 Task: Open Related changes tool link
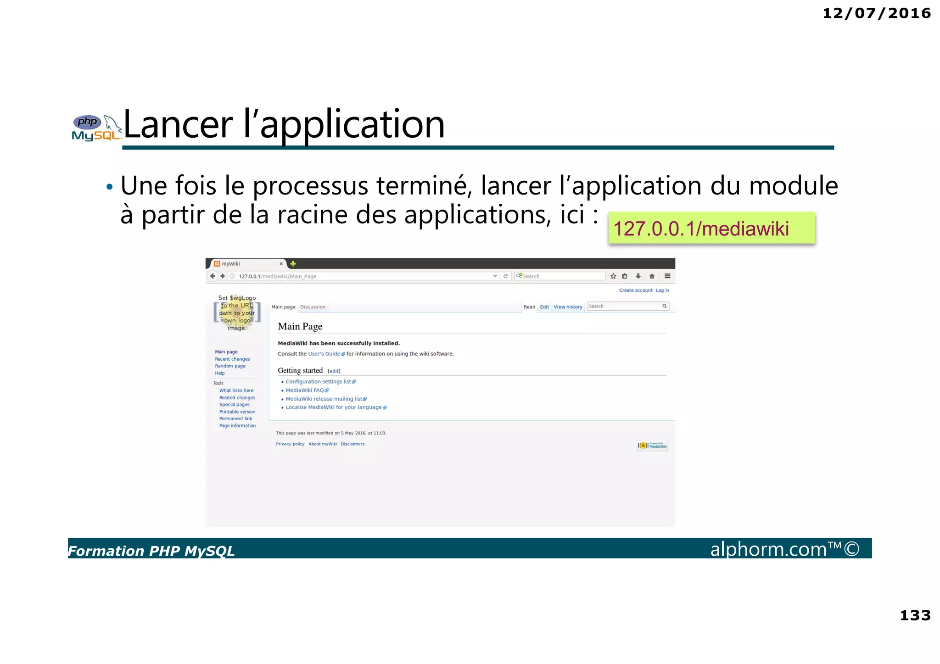pyautogui.click(x=237, y=398)
